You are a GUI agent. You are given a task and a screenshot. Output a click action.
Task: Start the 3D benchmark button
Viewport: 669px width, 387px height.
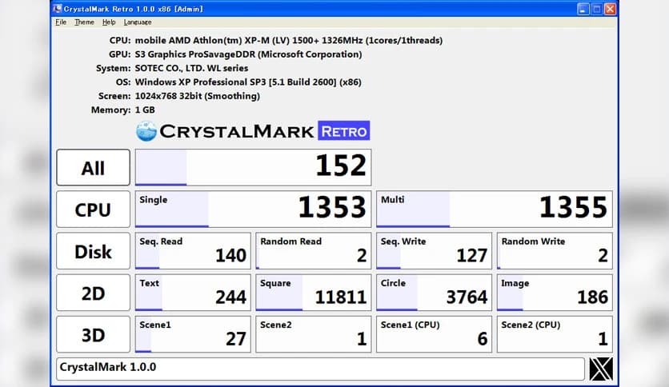coord(93,334)
